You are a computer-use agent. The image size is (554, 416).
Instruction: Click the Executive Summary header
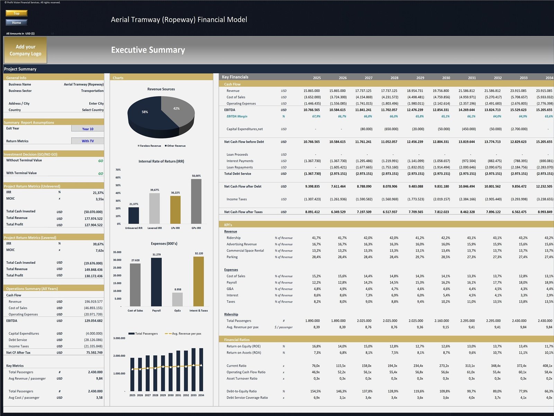point(148,50)
